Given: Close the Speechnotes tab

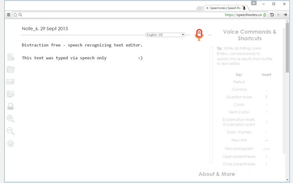Looking at the screenshot, I should tap(207, 8).
